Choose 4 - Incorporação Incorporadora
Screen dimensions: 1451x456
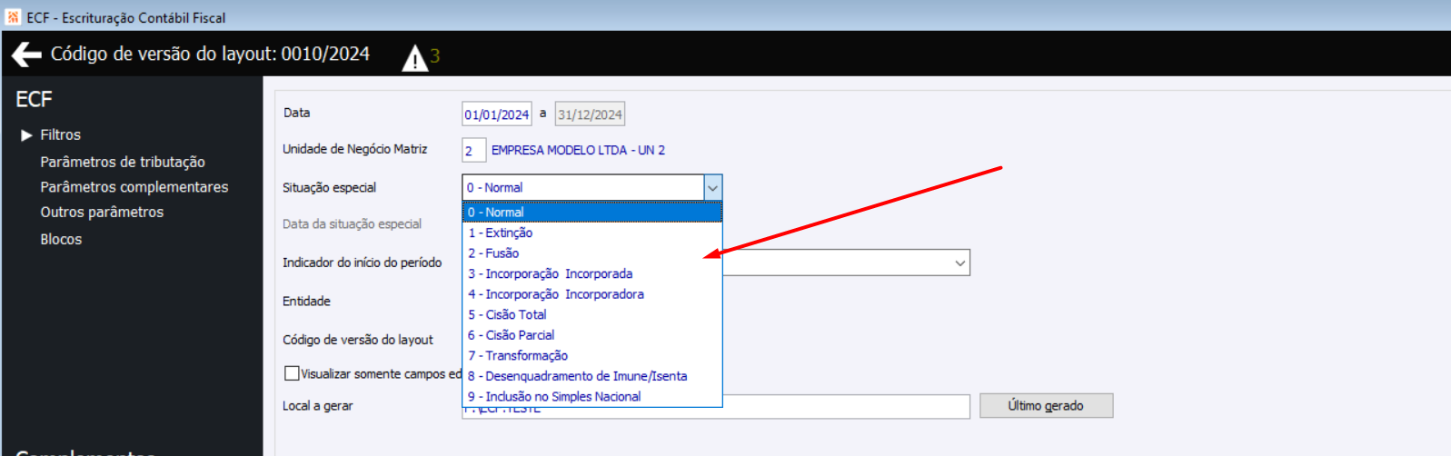592,294
